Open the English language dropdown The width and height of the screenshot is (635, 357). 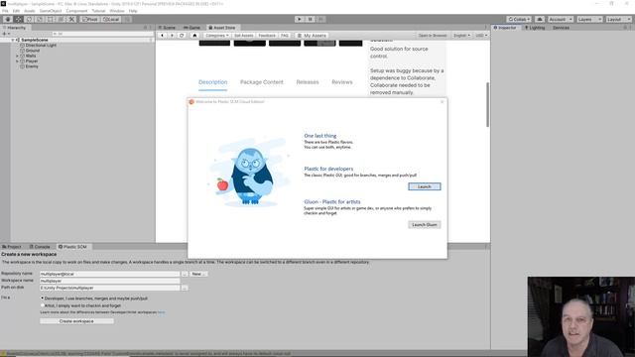tap(461, 36)
